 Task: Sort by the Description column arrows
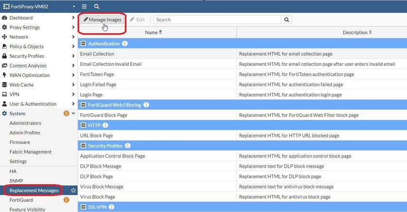tap(370, 32)
